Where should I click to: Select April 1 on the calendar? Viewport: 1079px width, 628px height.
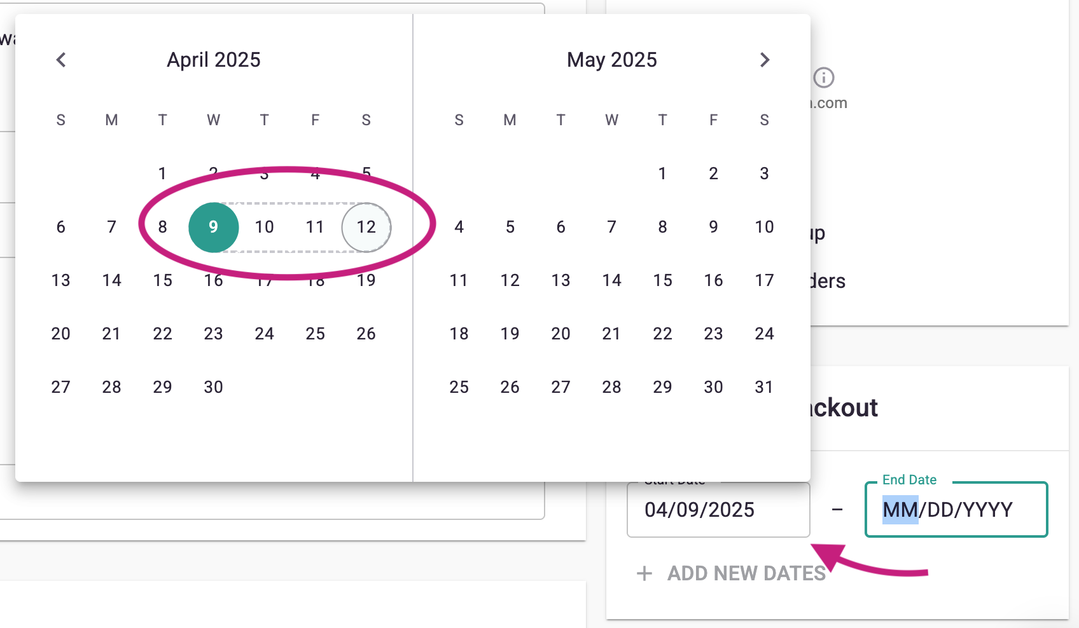pyautogui.click(x=162, y=173)
